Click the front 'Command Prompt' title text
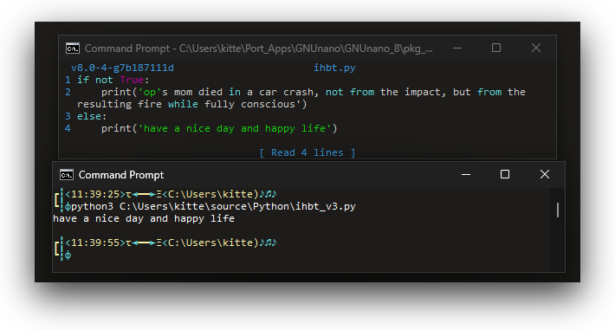The height and width of the screenshot is (330, 615). click(120, 175)
